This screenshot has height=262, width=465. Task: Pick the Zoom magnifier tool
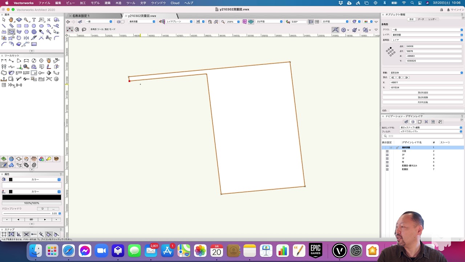pyautogui.click(x=26, y=20)
